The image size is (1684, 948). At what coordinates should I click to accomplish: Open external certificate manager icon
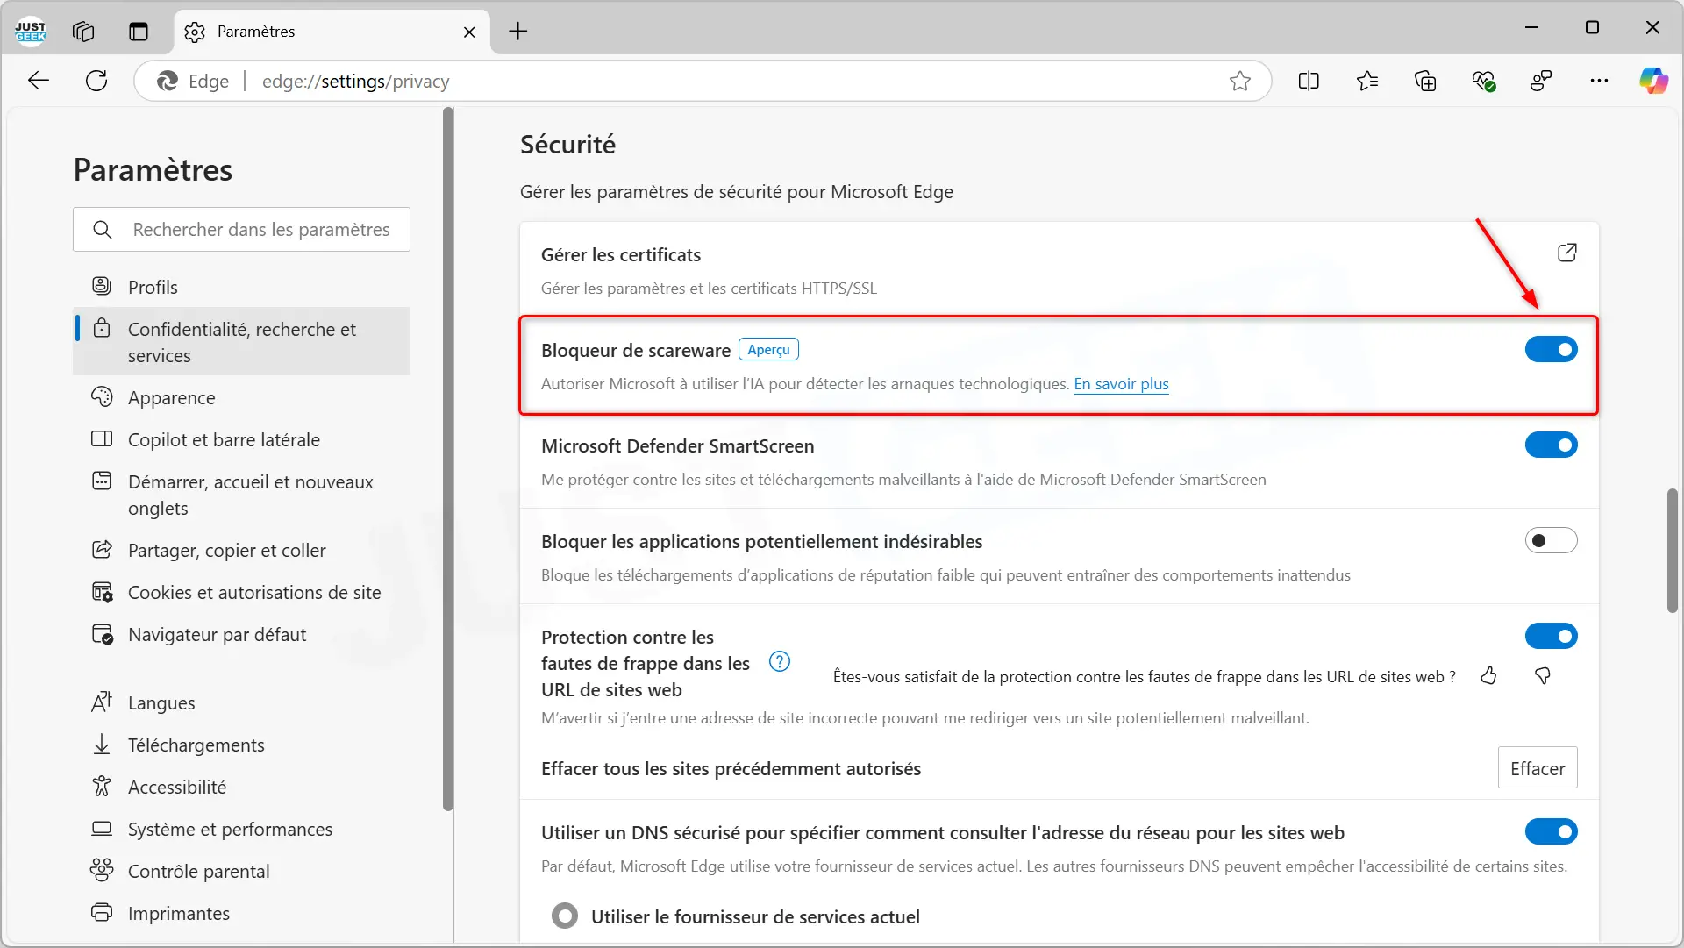tap(1566, 253)
